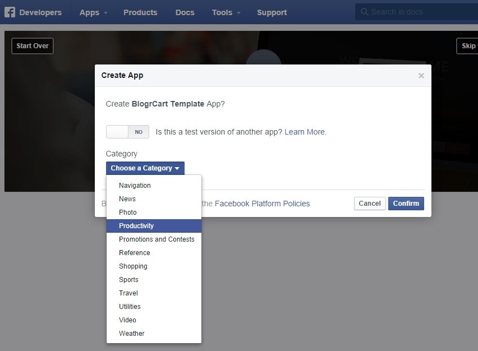Viewport: 478px width, 351px height.
Task: Select Reference category
Action: point(154,252)
